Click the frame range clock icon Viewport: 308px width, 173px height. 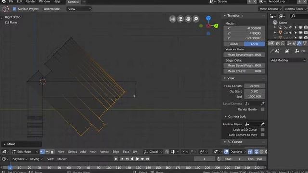(218, 159)
